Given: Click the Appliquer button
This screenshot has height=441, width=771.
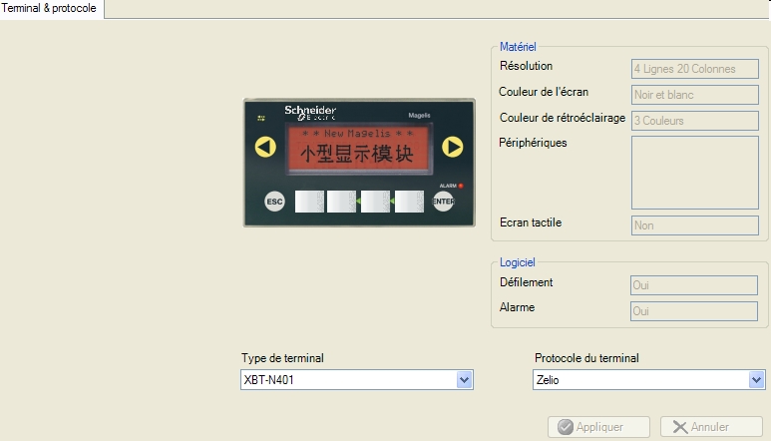Looking at the screenshot, I should click(x=598, y=427).
